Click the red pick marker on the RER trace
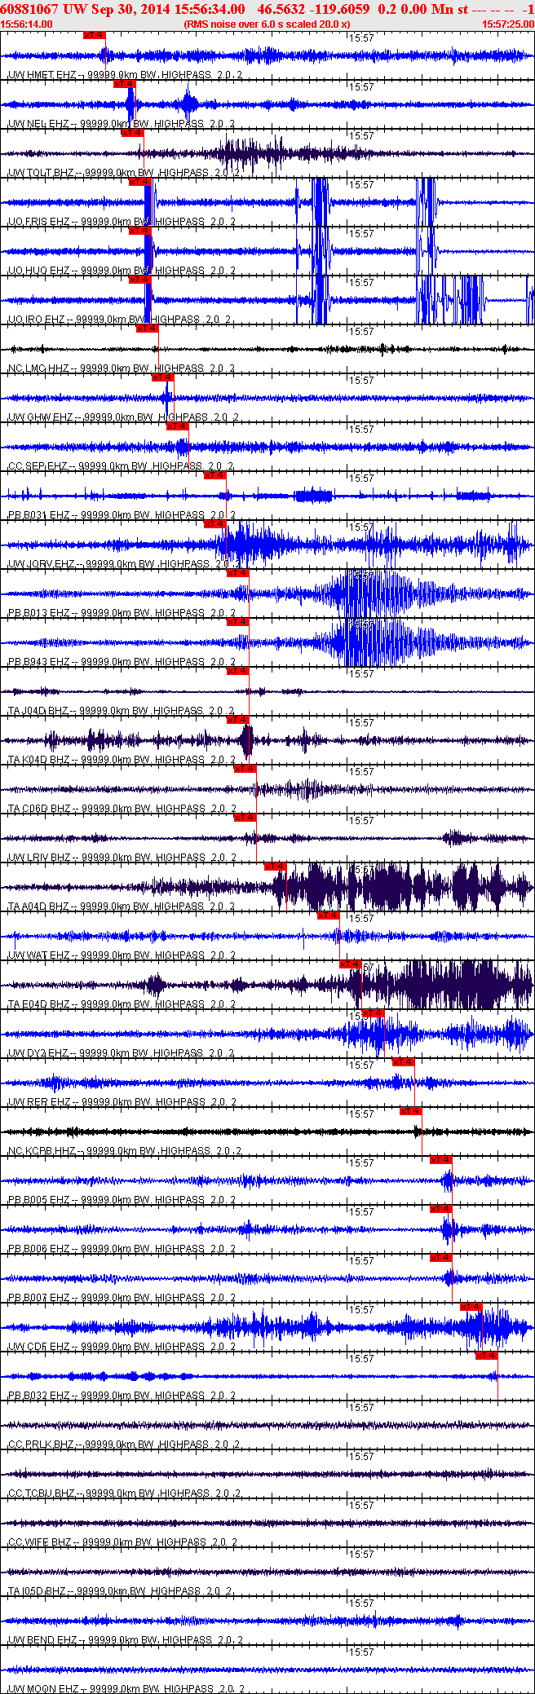The width and height of the screenshot is (535, 1694). 403,1062
